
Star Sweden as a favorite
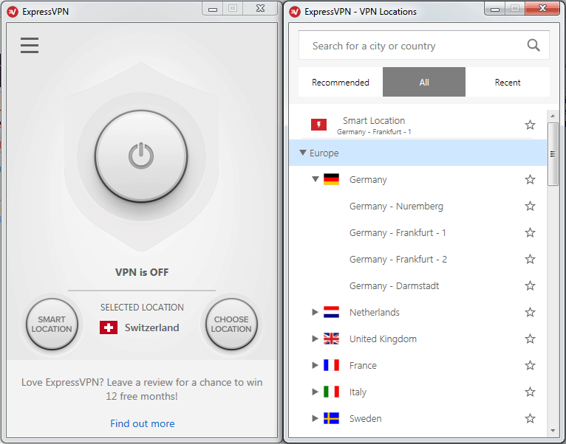pos(530,418)
